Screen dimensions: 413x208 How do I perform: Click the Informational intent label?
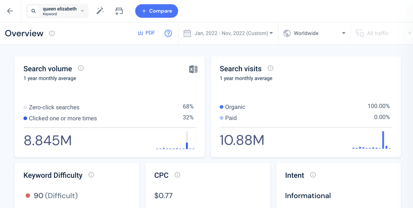coord(308,196)
